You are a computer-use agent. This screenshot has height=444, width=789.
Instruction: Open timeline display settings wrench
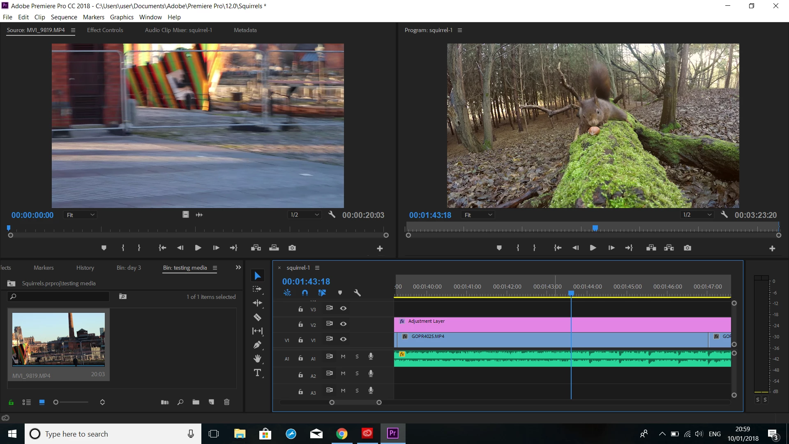[x=357, y=293]
